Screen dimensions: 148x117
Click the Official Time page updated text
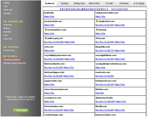[x=21, y=98]
